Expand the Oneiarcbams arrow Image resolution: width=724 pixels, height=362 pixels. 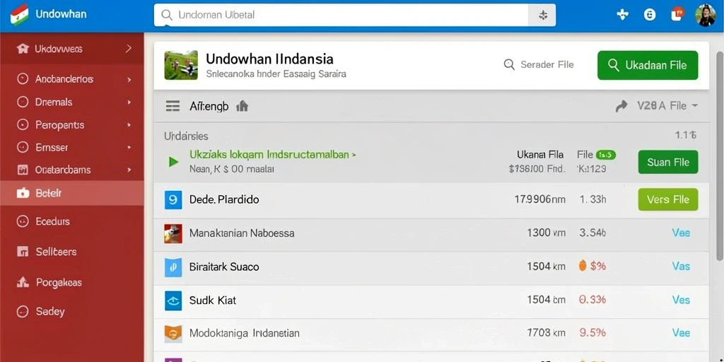click(129, 170)
